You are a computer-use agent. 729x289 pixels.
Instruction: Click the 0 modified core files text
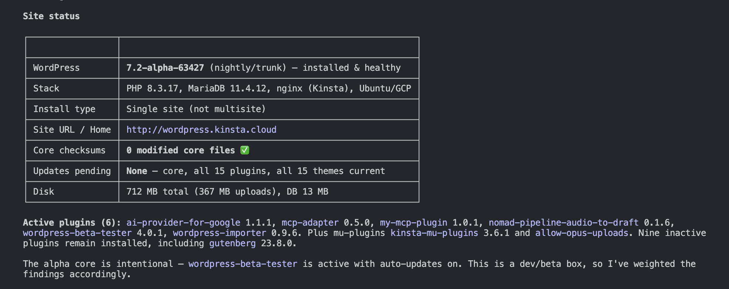point(181,150)
